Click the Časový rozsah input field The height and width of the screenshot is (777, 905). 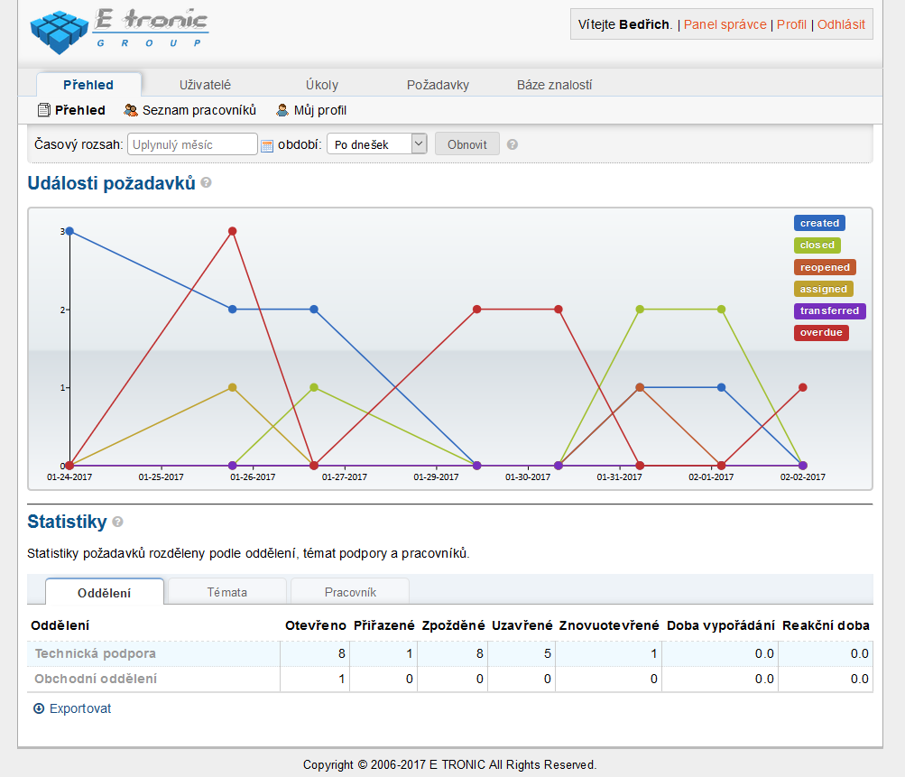(x=193, y=144)
